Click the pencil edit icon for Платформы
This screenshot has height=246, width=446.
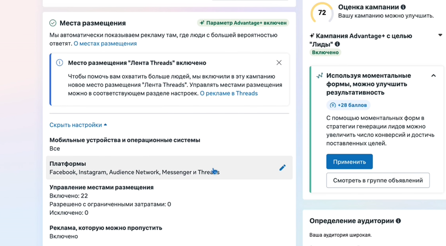click(282, 168)
